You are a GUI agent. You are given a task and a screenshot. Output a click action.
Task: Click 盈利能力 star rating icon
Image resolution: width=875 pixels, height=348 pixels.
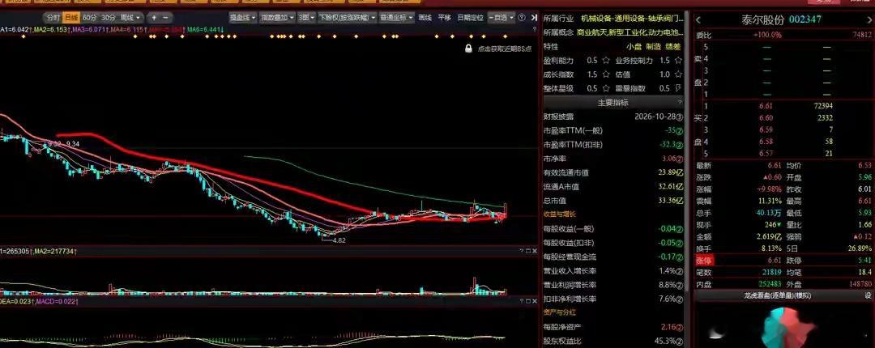coord(605,60)
